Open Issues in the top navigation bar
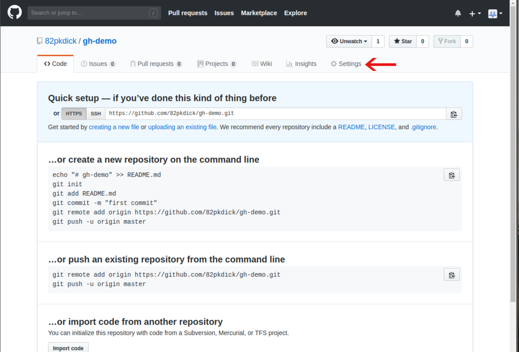 (224, 13)
